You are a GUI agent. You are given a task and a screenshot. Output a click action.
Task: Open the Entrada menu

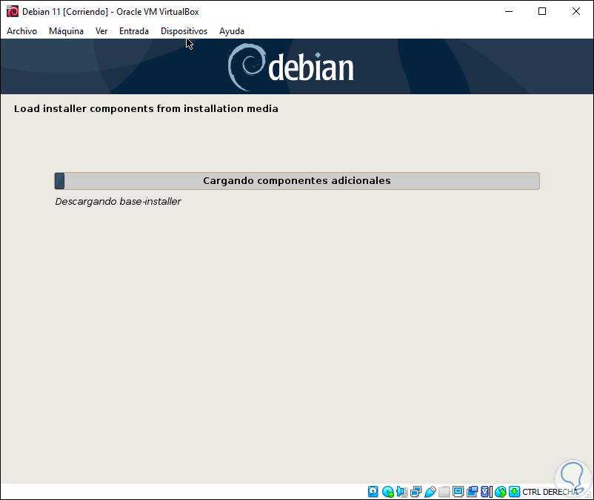tap(134, 31)
